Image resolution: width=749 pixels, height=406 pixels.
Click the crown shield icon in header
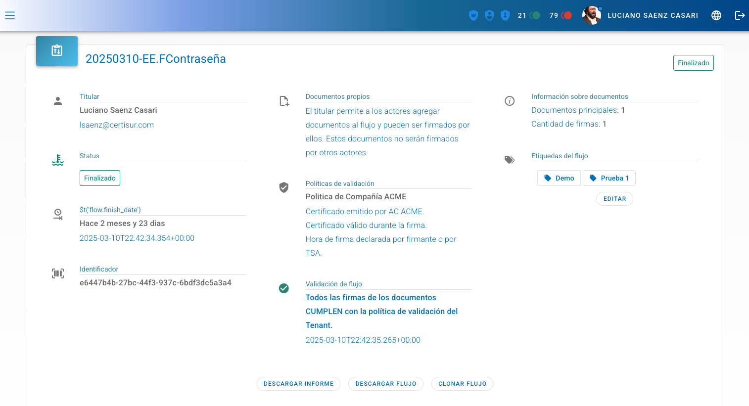(x=473, y=15)
